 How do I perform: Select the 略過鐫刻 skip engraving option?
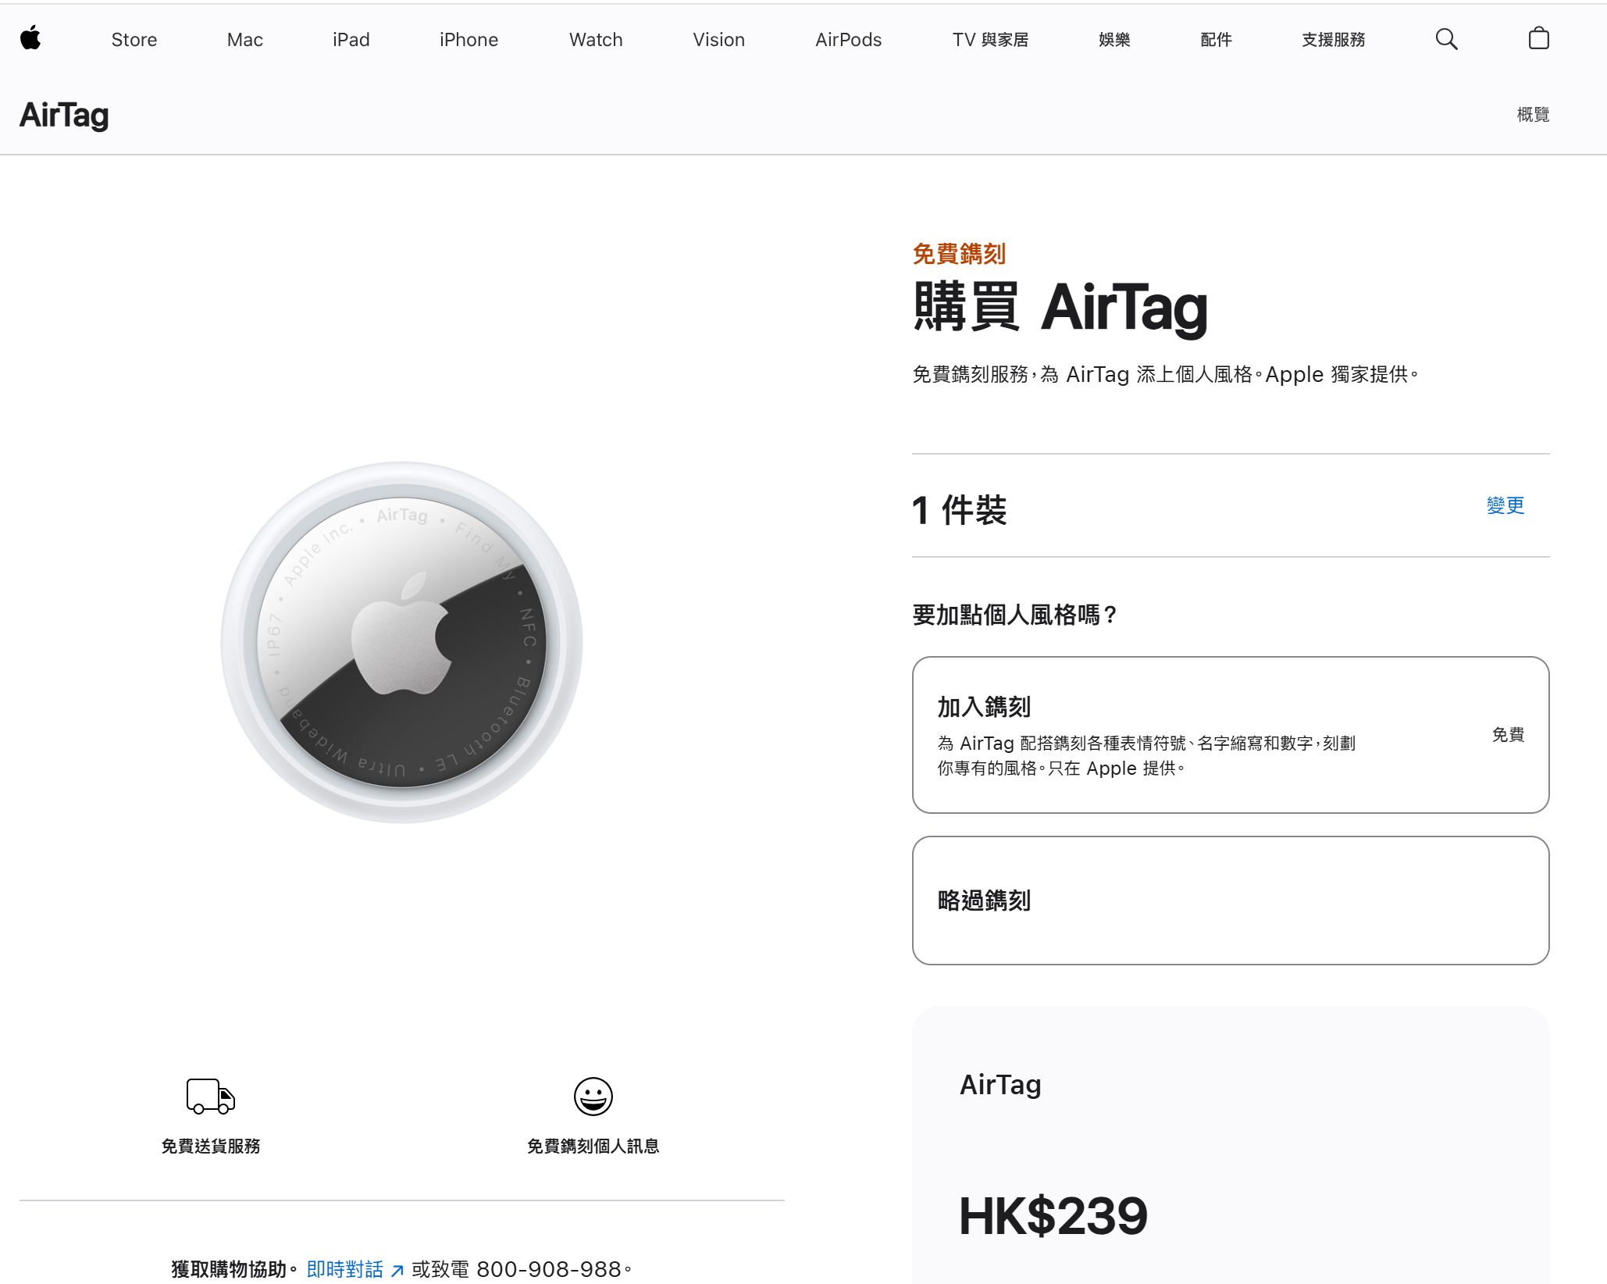point(1231,901)
